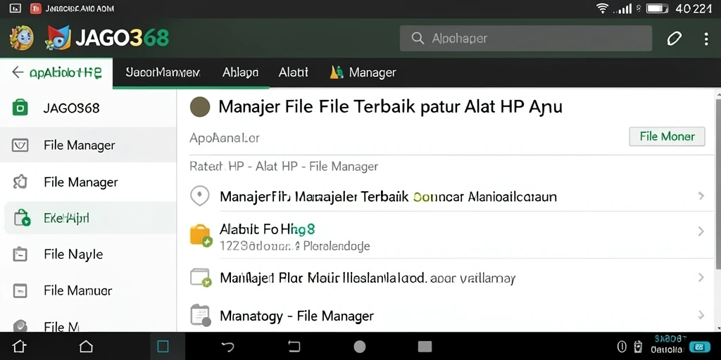Click the blue keyboard icon in bottom corner

tap(700, 347)
